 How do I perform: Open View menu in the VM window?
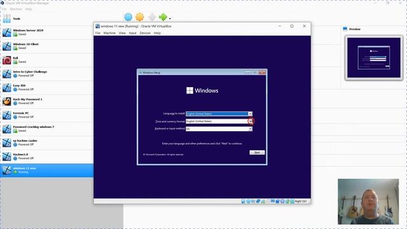coord(122,33)
